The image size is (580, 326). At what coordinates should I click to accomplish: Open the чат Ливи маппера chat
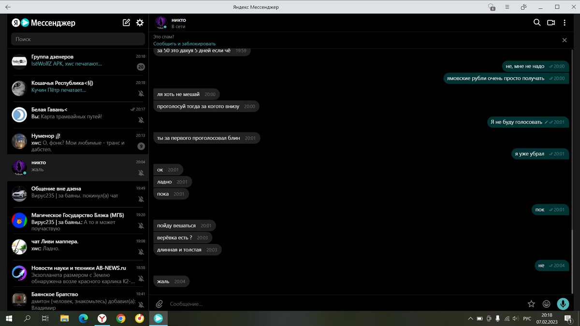click(78, 247)
